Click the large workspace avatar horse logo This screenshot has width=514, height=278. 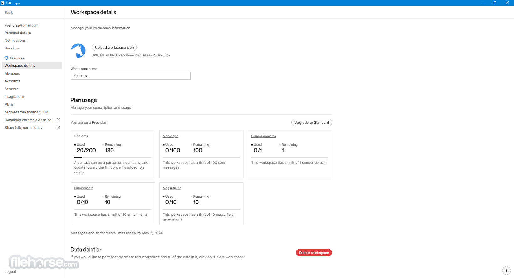pyautogui.click(x=78, y=50)
